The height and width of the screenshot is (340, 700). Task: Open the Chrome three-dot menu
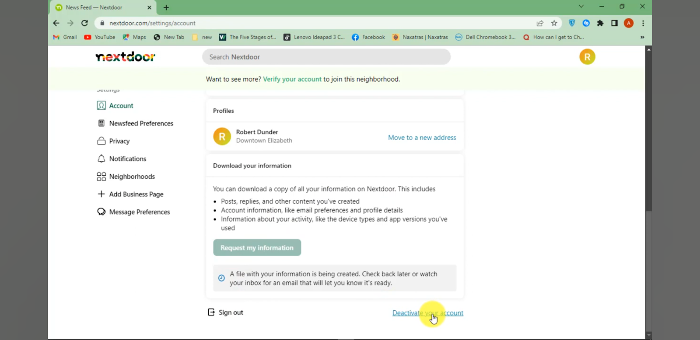pyautogui.click(x=643, y=23)
